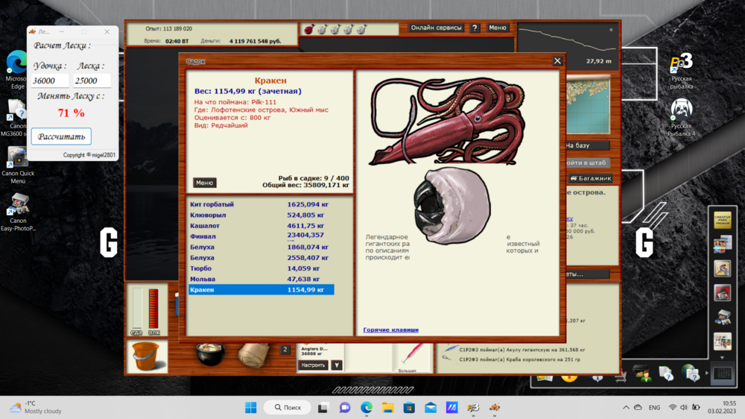Expand the Canon menu bar right arrow
The image size is (745, 419).
pos(706,374)
